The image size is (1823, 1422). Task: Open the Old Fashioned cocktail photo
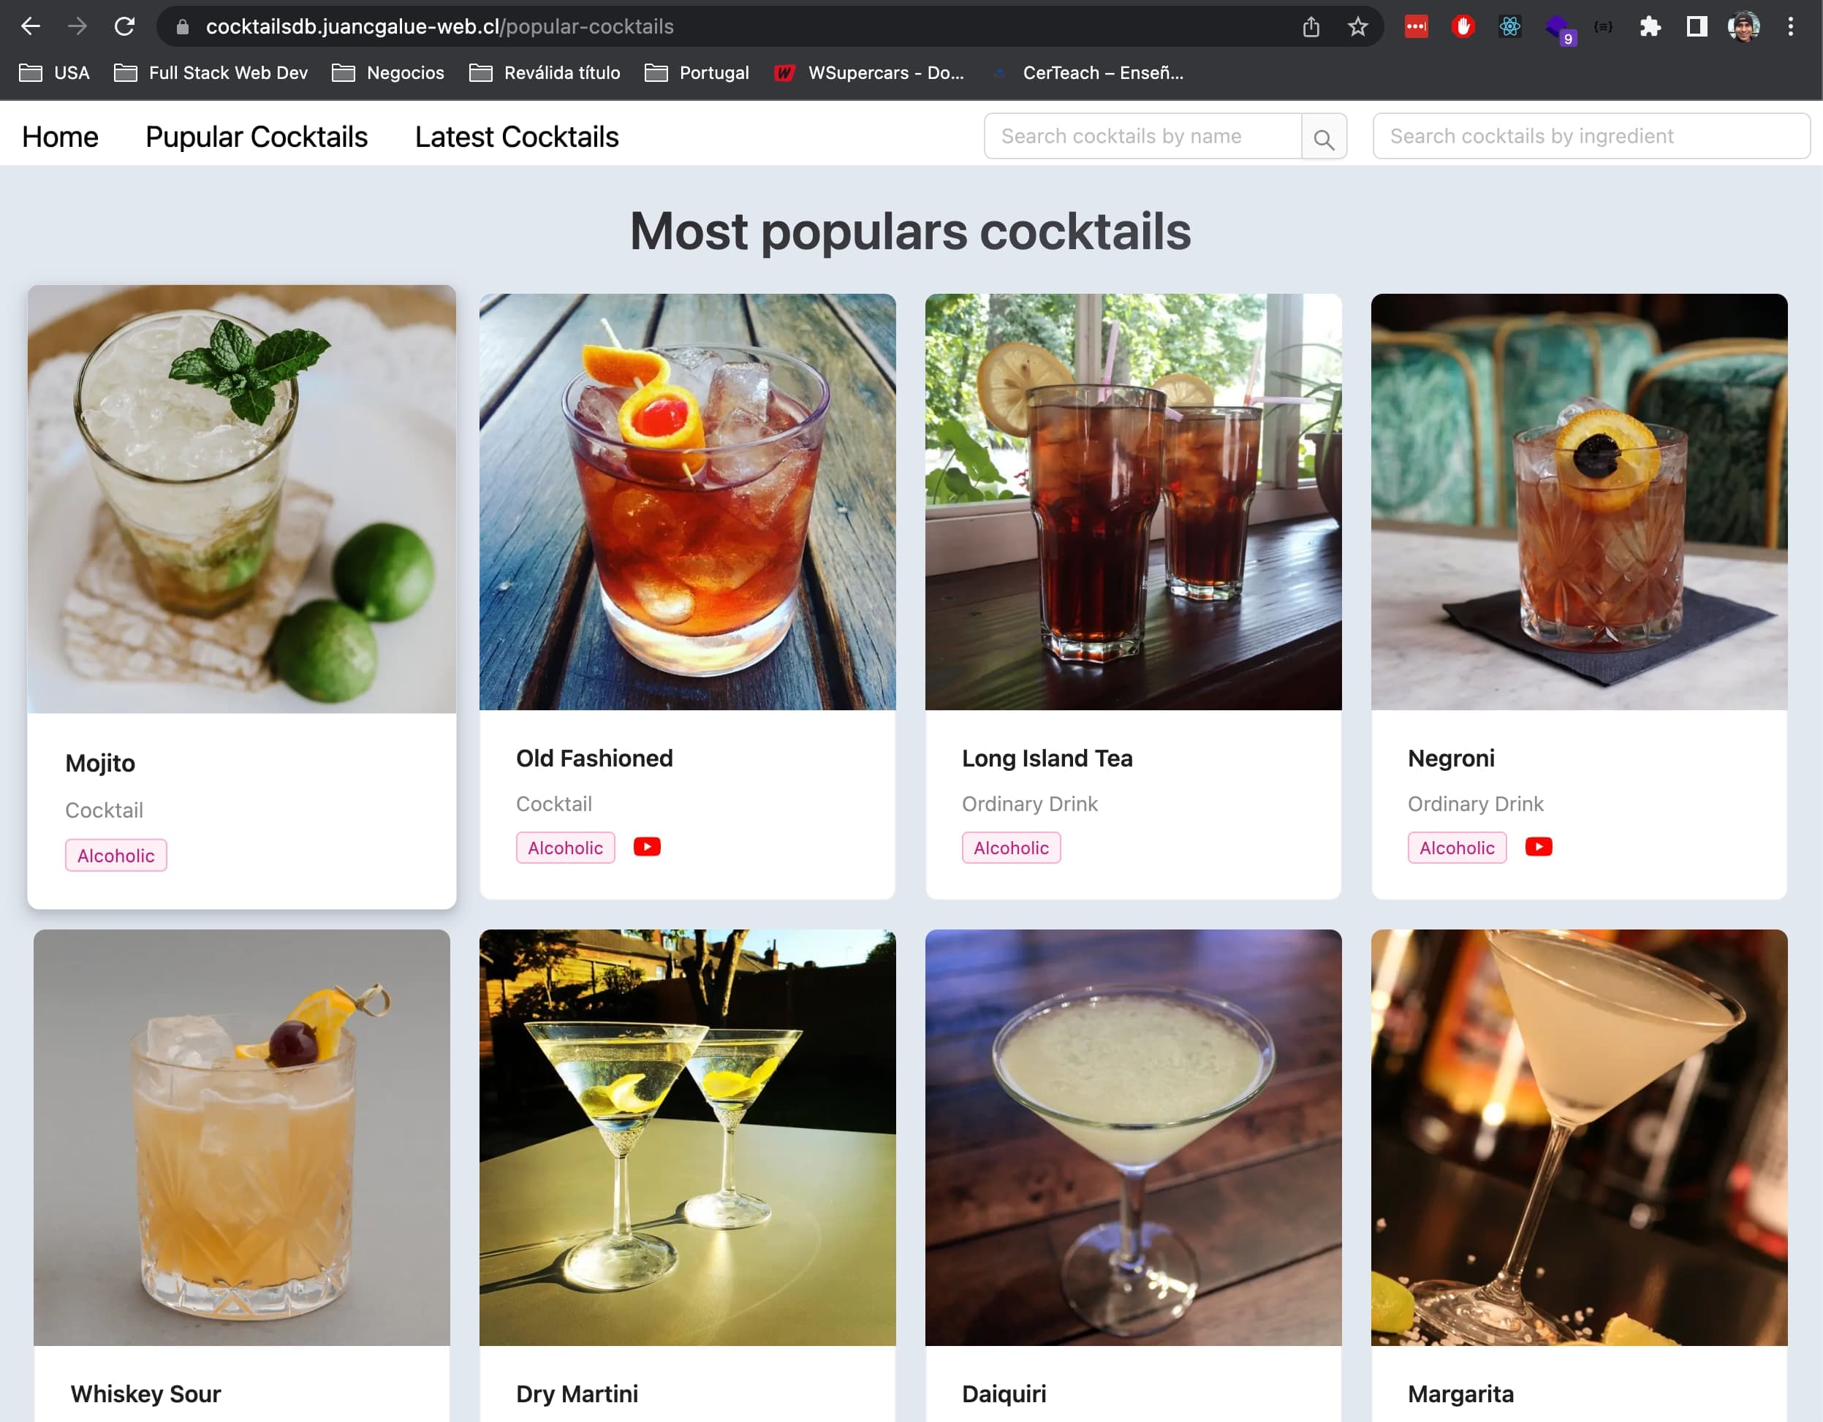[x=687, y=501]
